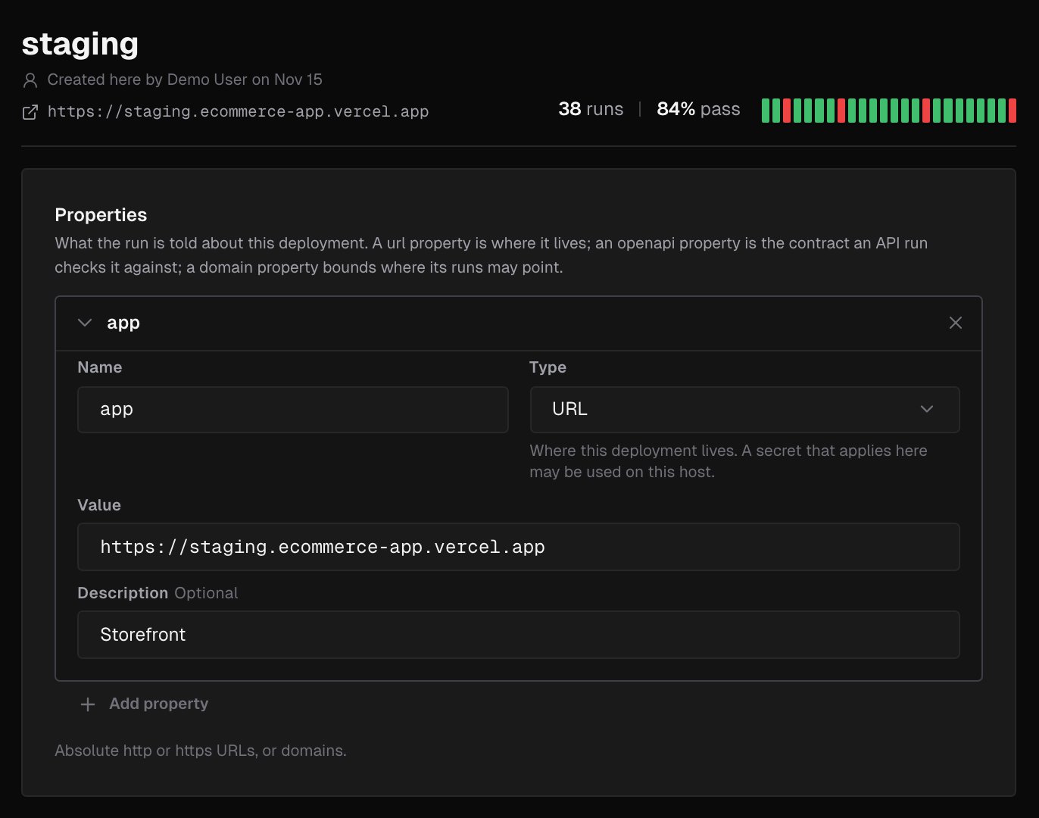Click the user icon next to Created here

coord(30,80)
